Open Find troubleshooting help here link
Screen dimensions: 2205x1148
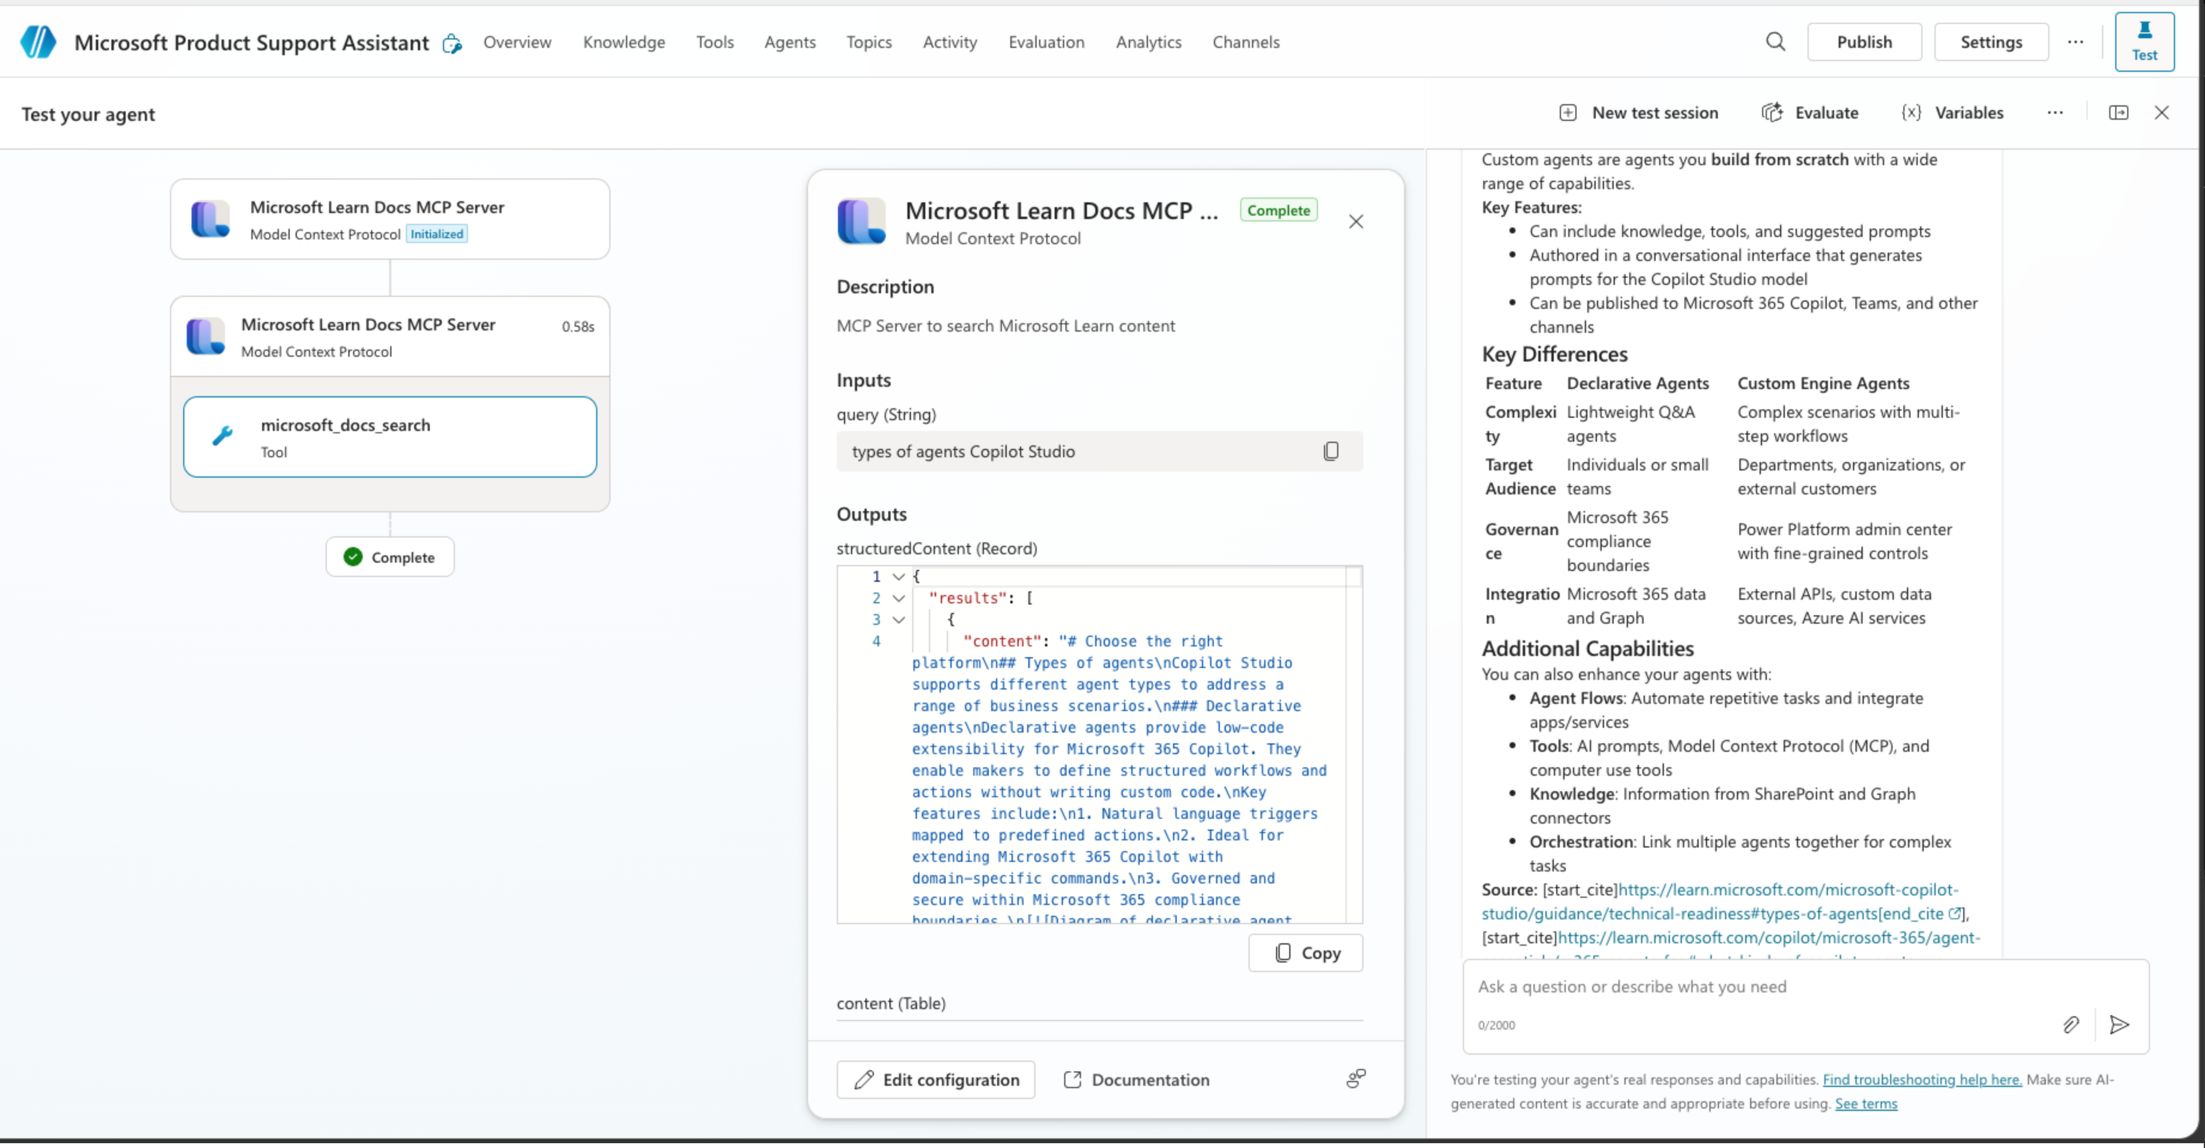tap(1922, 1080)
